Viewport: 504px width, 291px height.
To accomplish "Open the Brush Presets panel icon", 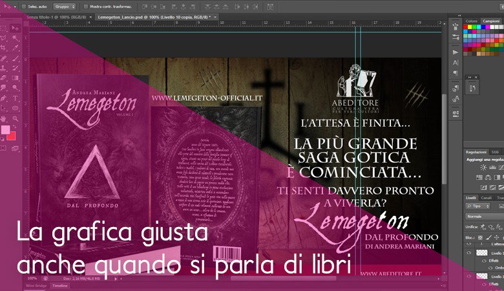I will (x=456, y=37).
